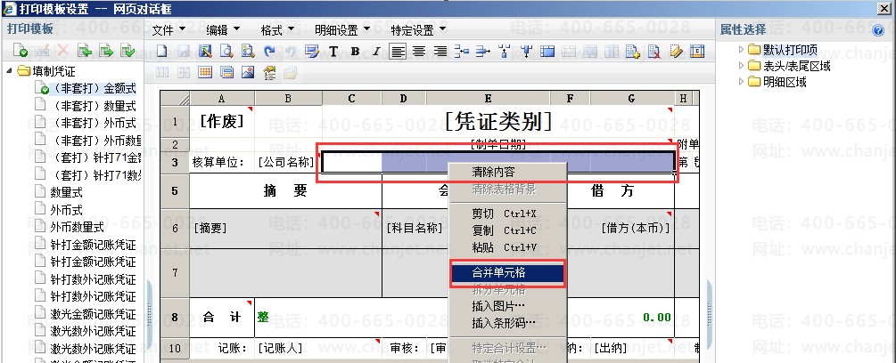
Task: Click the [借方(本币)] cell
Action: coord(636,228)
